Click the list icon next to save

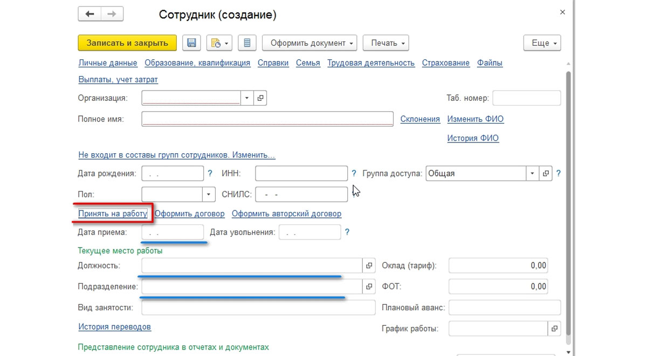tap(247, 43)
